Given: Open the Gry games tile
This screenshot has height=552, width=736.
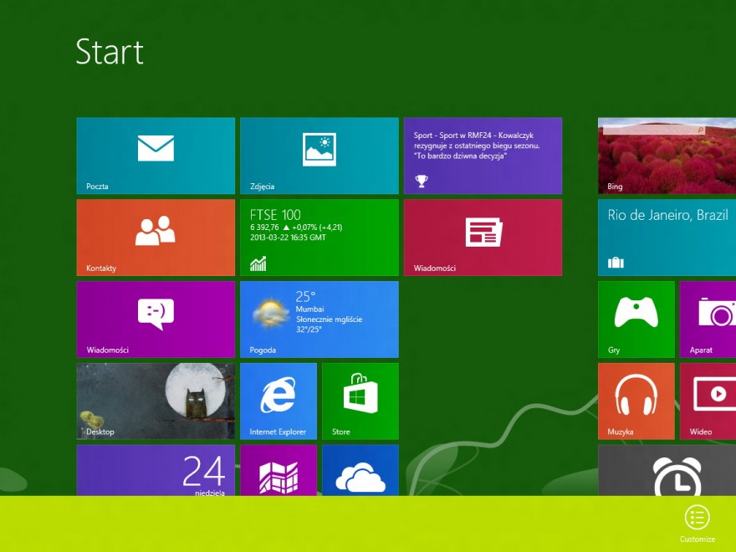Looking at the screenshot, I should [x=636, y=319].
